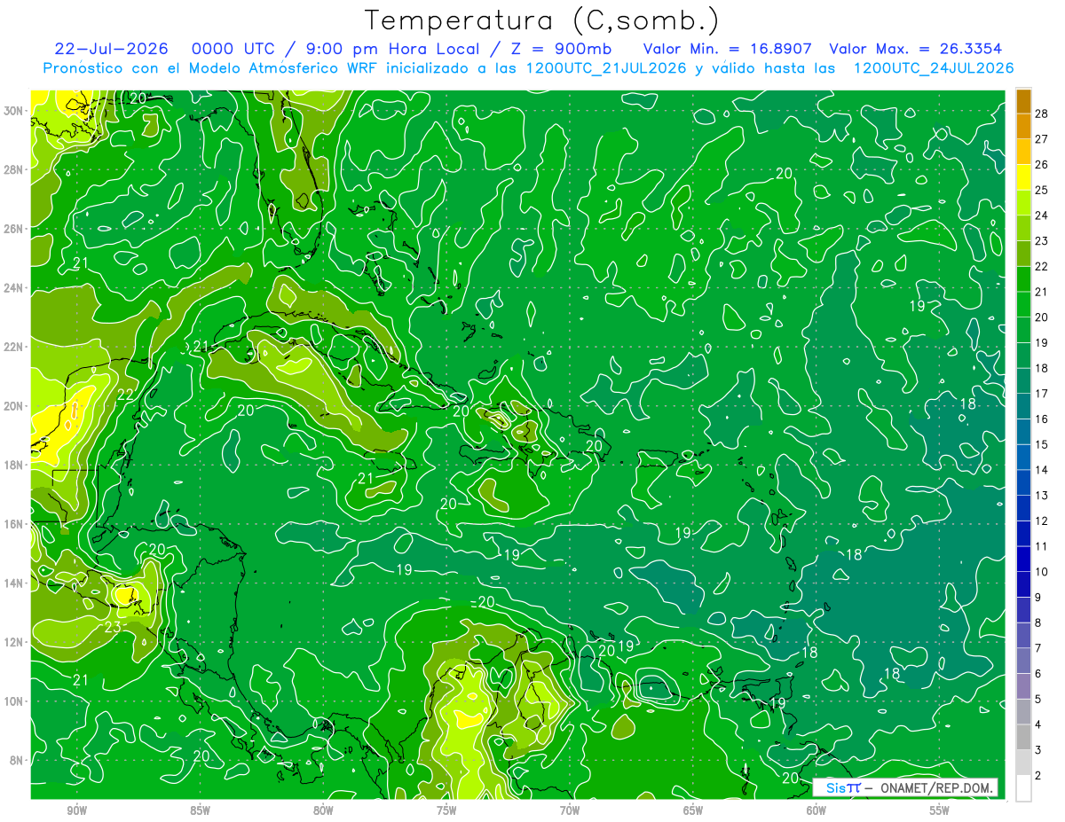Click the color scale label 17

(x=1042, y=394)
